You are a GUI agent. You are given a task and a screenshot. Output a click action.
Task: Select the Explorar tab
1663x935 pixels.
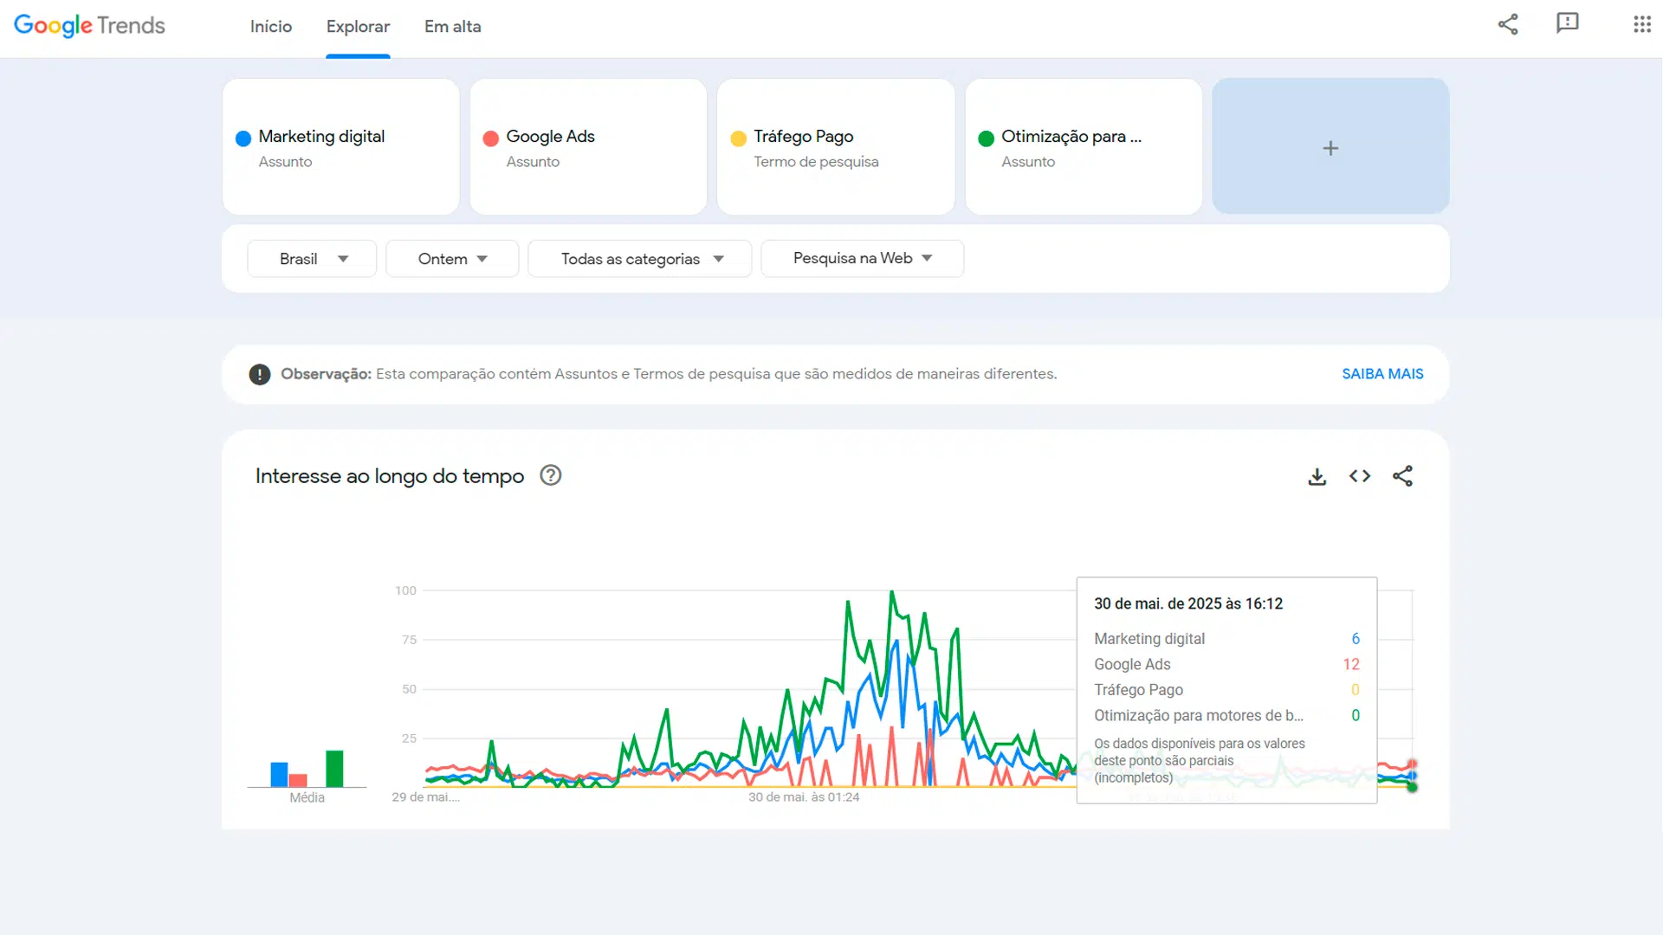point(358,27)
